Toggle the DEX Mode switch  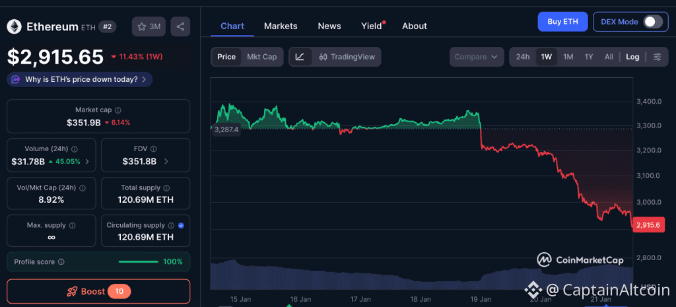click(652, 22)
